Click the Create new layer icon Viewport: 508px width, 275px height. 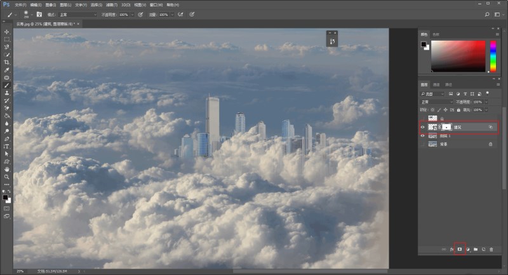pyautogui.click(x=483, y=249)
